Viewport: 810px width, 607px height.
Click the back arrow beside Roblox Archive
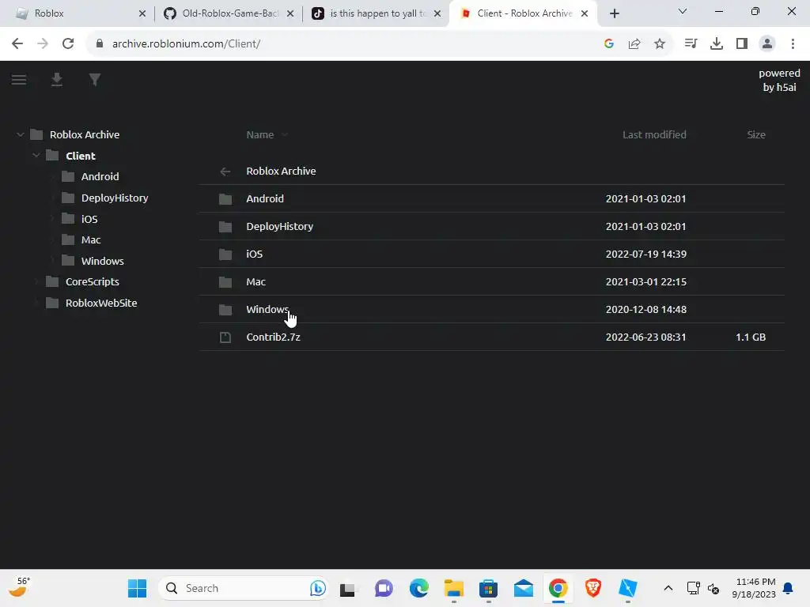(x=225, y=172)
